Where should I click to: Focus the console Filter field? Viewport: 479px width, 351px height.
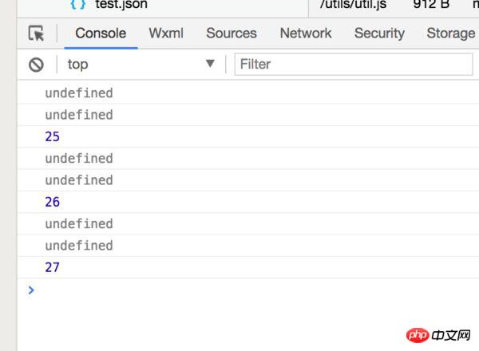point(354,64)
